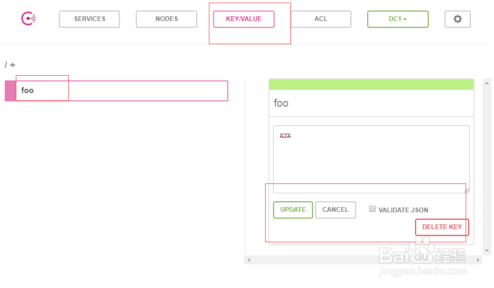
Task: Click the vertical scrollbar down arrow
Action: [x=487, y=251]
